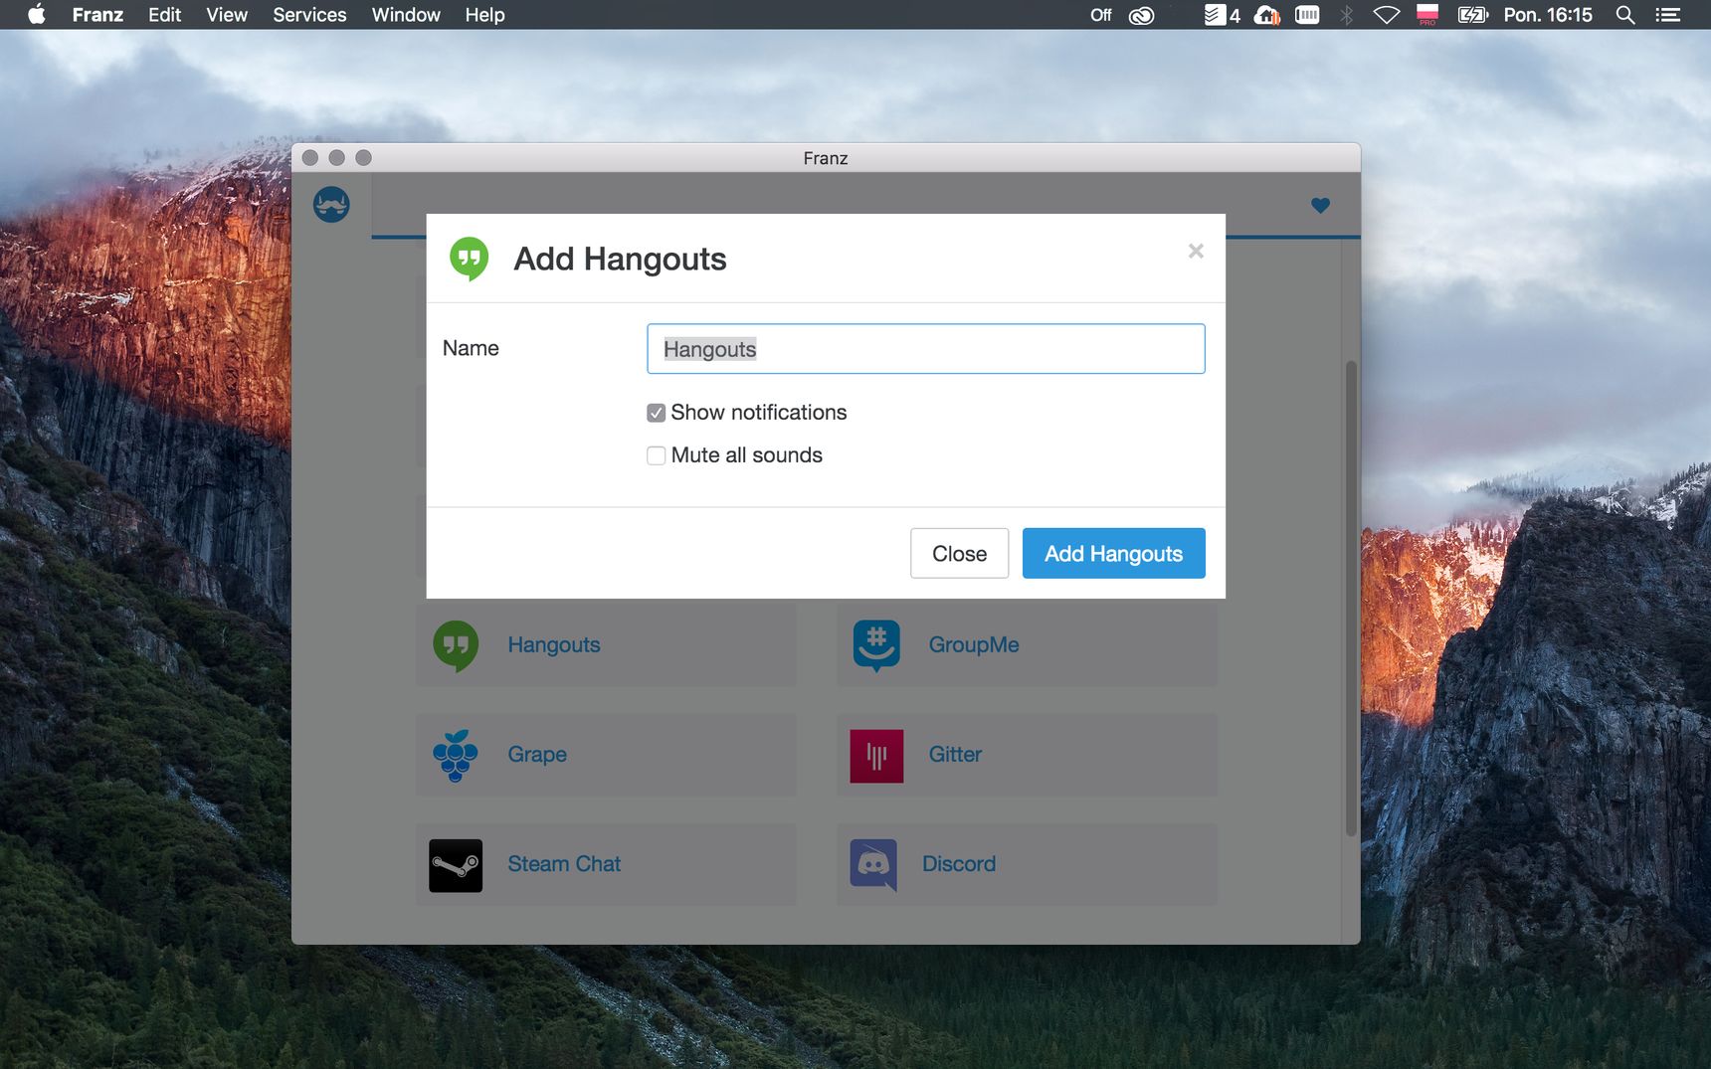Click the Steam Chat service icon
Image resolution: width=1711 pixels, height=1069 pixels.
(456, 865)
